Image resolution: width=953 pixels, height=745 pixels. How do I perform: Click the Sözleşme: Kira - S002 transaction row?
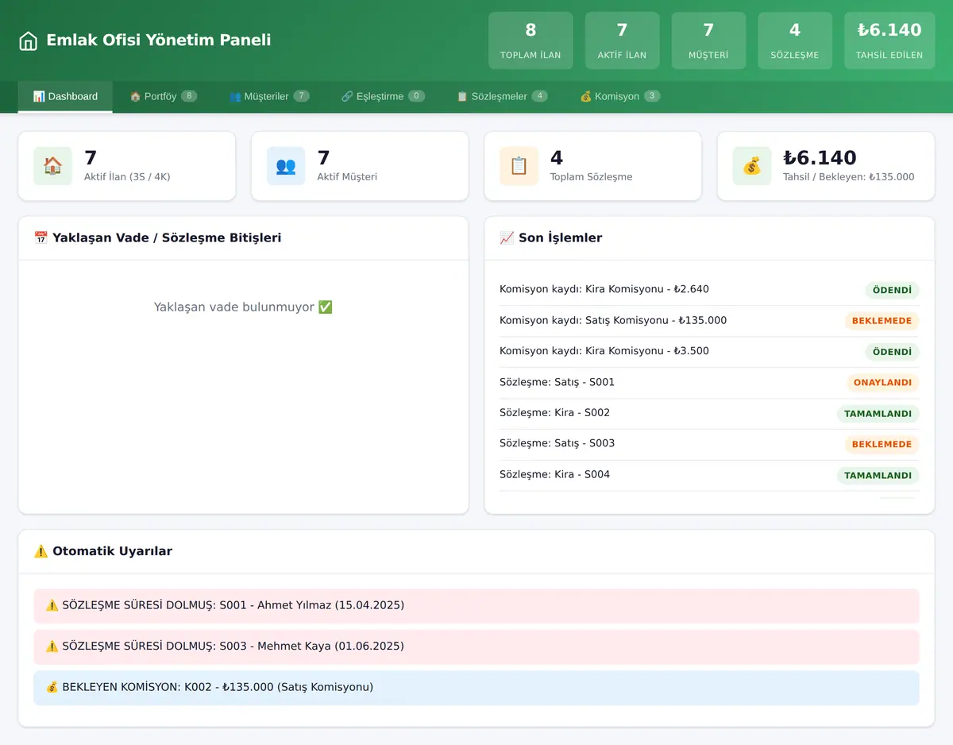click(x=709, y=414)
